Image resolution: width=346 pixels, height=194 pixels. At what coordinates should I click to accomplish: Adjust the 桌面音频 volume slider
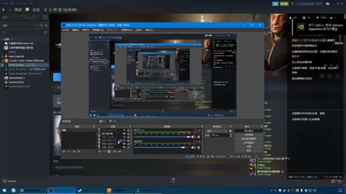(x=162, y=147)
